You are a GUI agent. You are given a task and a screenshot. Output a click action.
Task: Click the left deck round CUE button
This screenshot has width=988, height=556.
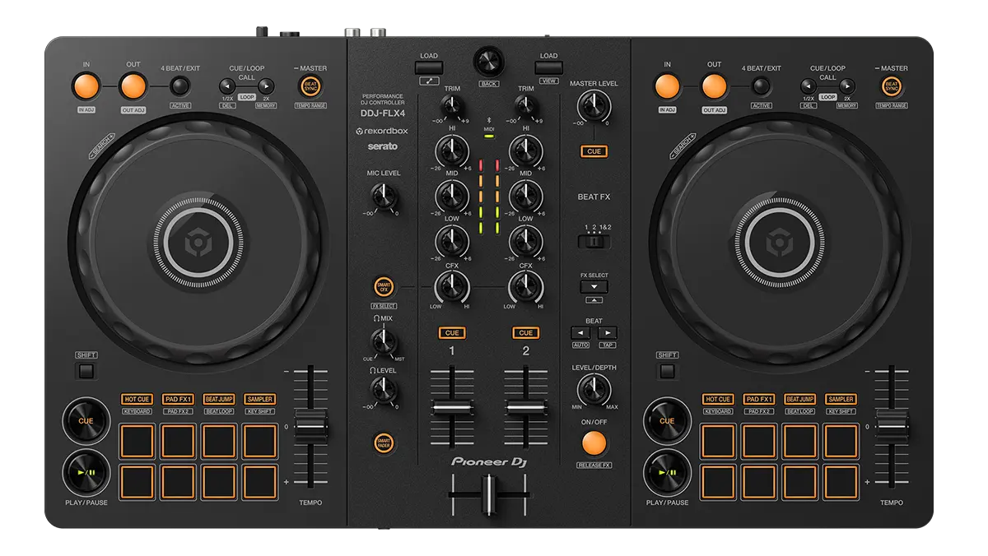pyautogui.click(x=86, y=421)
